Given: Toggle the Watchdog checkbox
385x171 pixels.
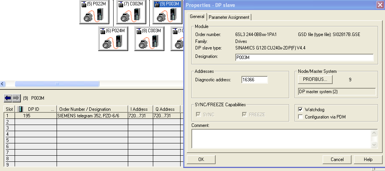Looking at the screenshot, I should [300, 109].
